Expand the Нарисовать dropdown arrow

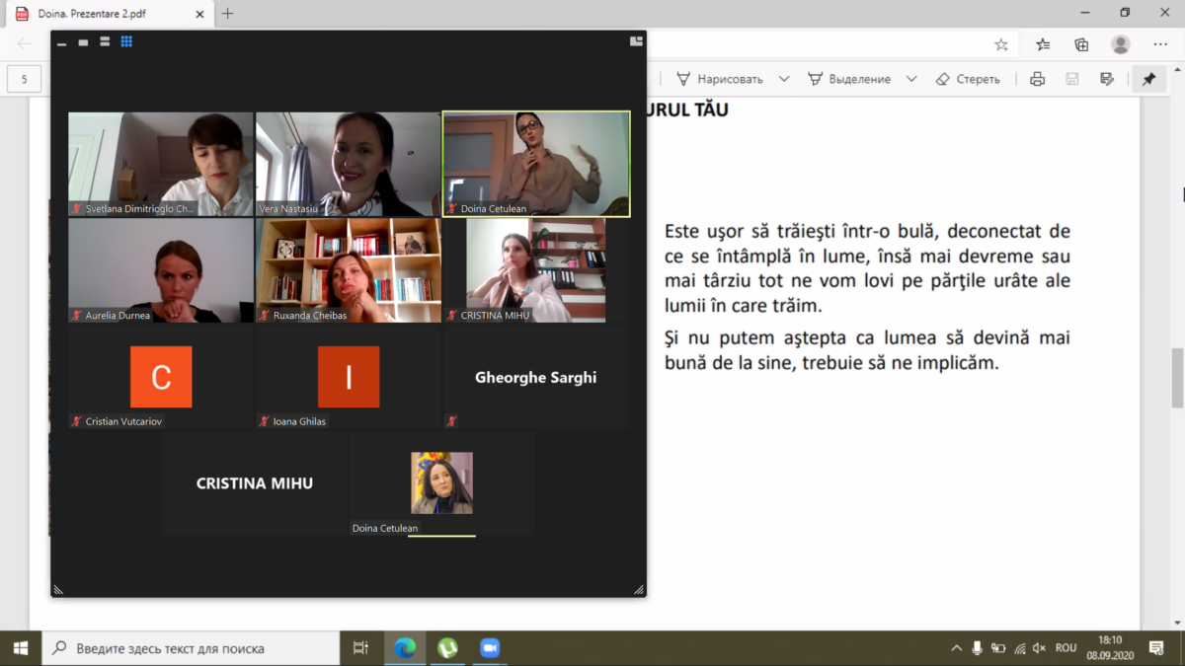tap(784, 79)
